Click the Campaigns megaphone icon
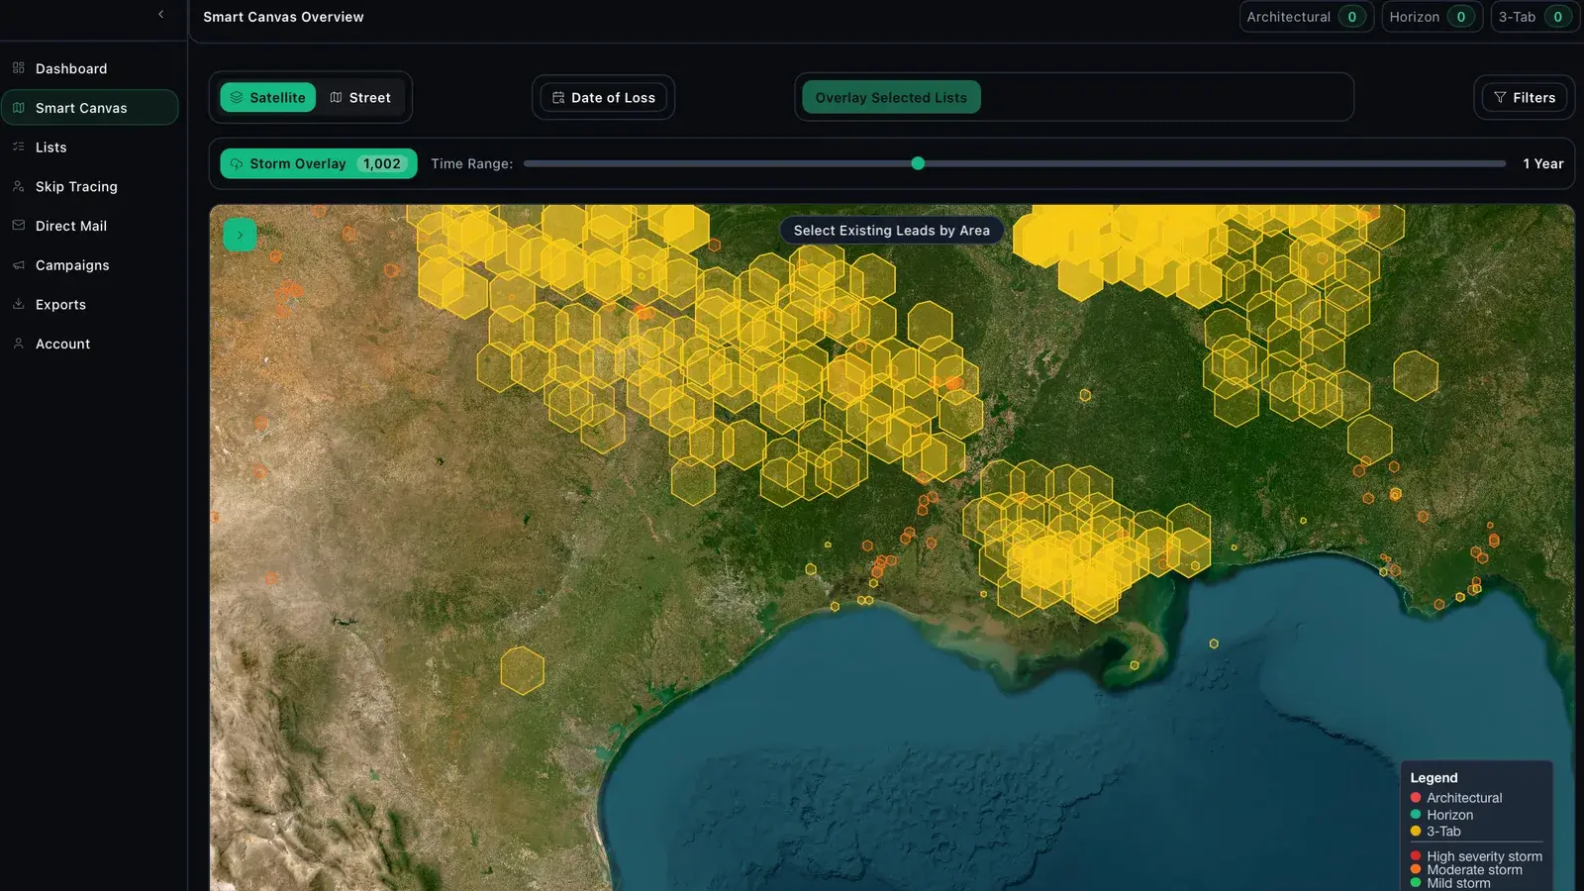 pos(18,265)
